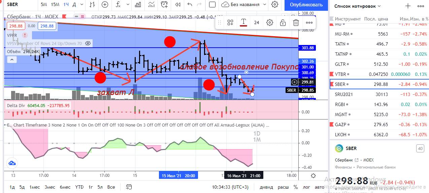The width and height of the screenshot is (429, 193).
Task: Click the 40 badge in SBER details
Action: click(420, 148)
